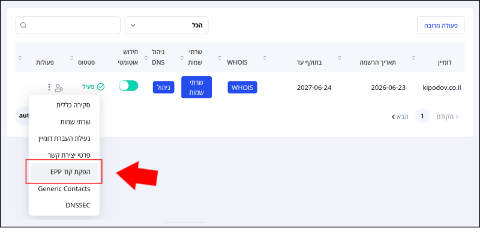
Task: Sort by the פעולות column arrows
Action: pos(20,58)
